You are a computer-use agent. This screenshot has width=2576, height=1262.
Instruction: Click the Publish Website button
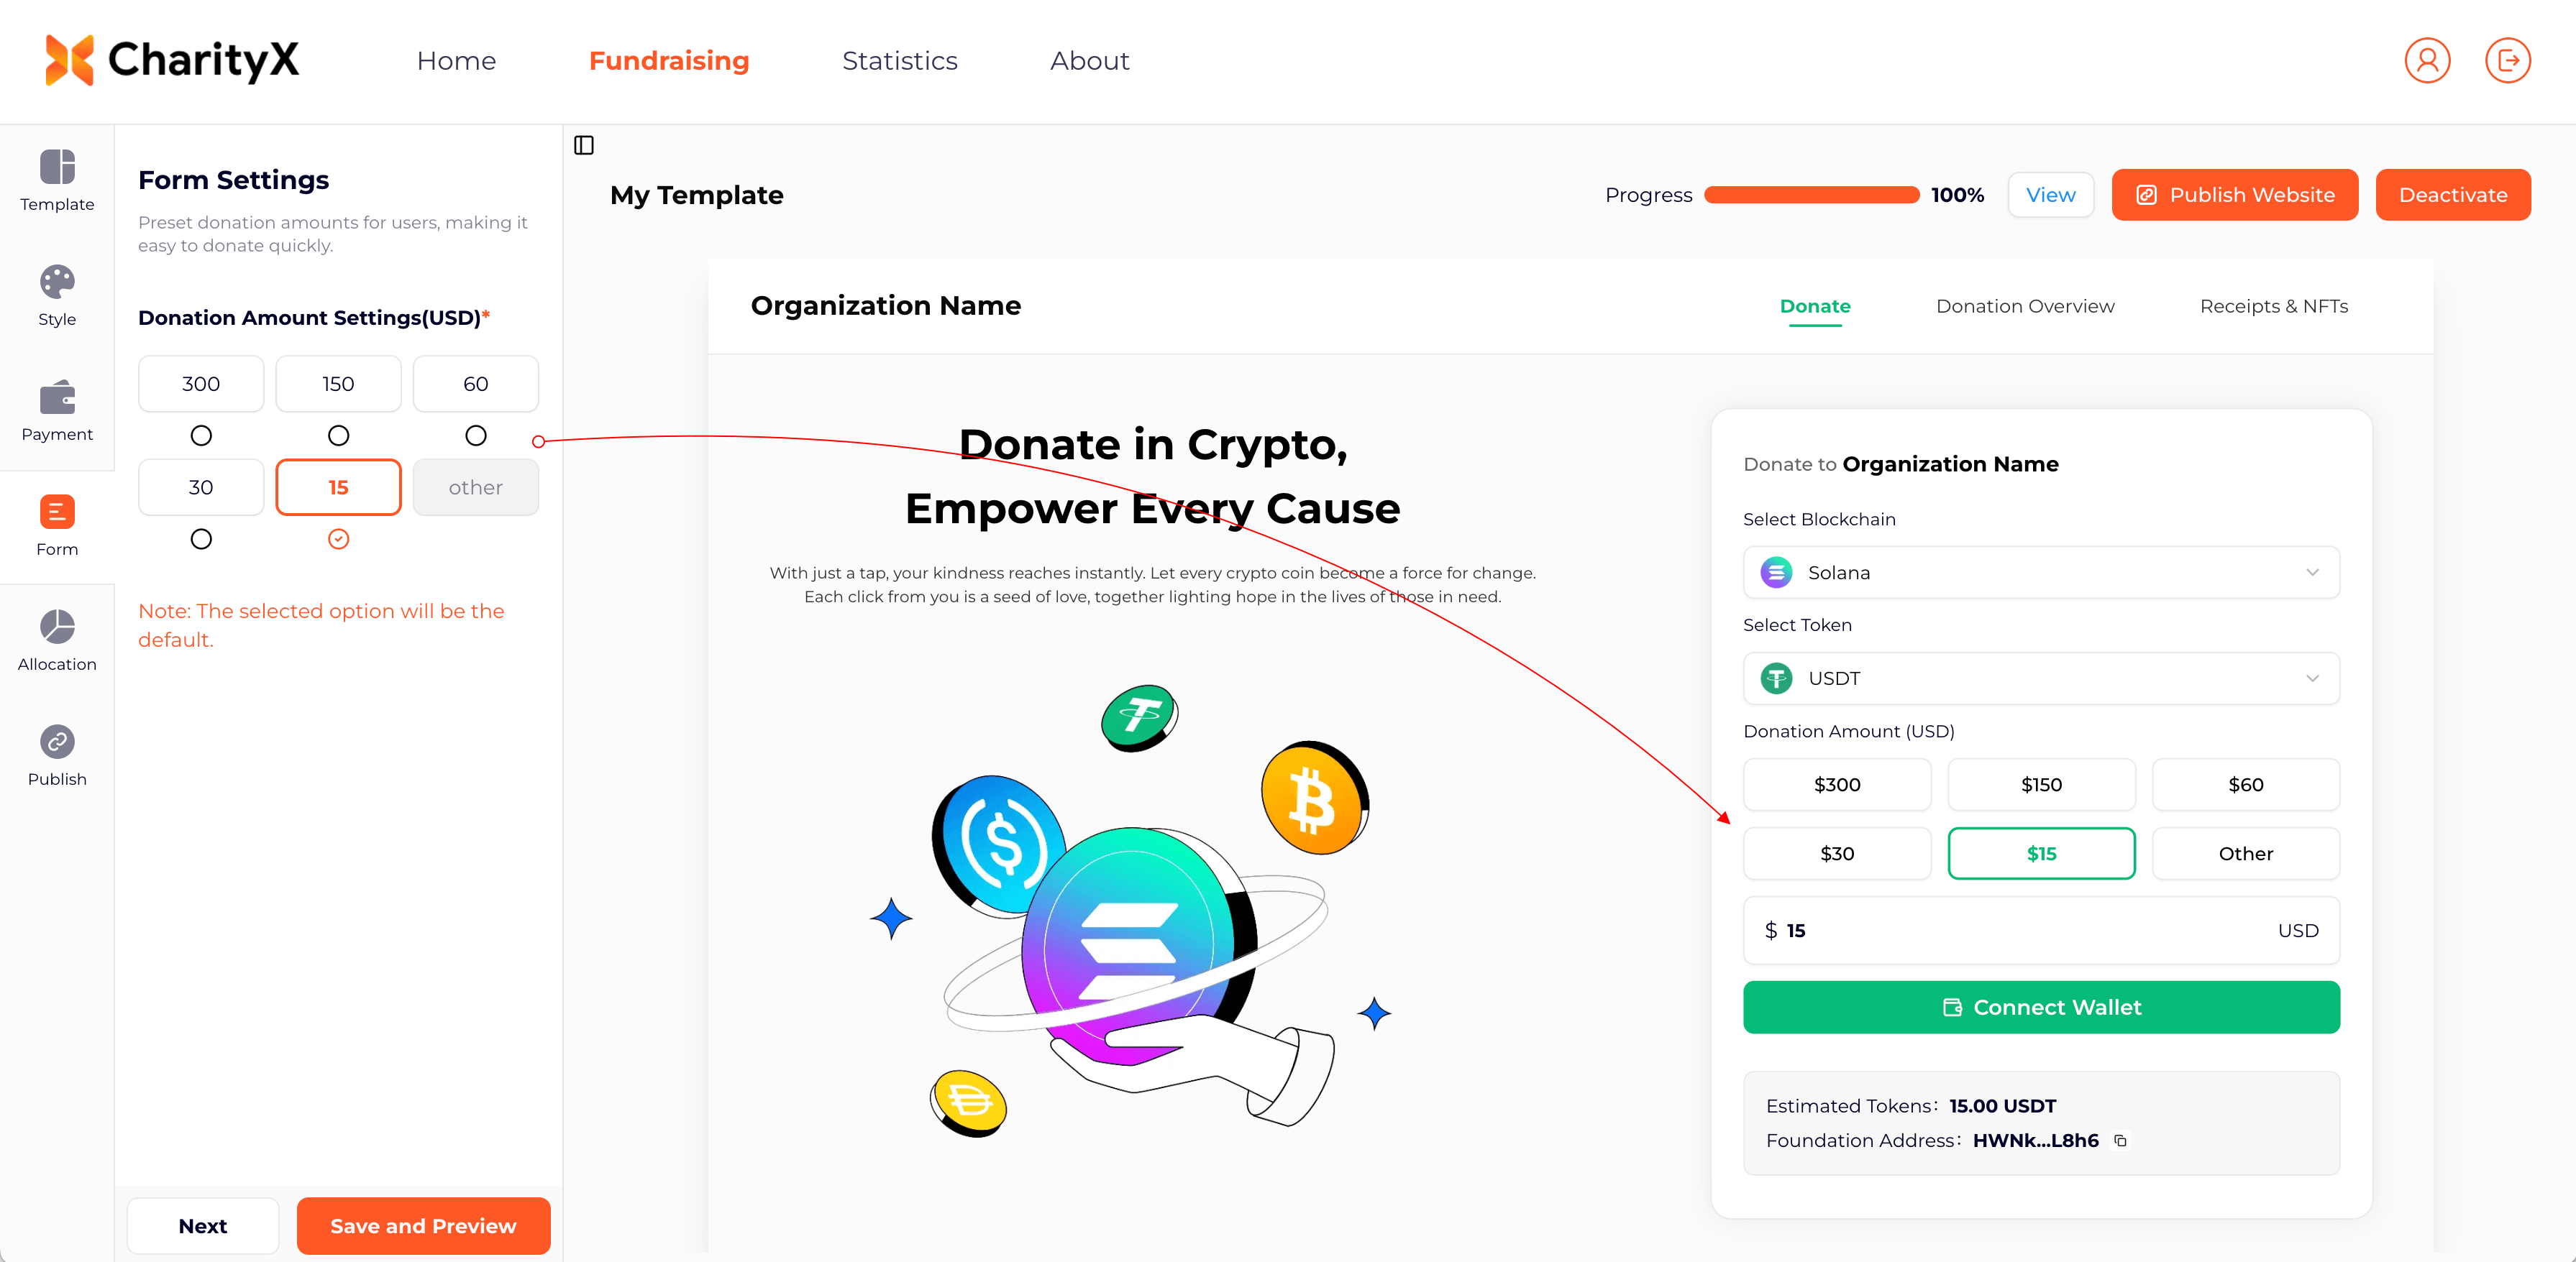point(2234,195)
